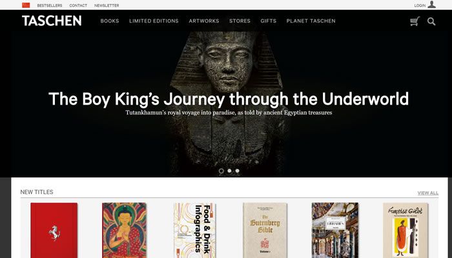Viewport: 452px width, 258px height.
Task: Open the Food & Drink Infographics book
Action: (x=195, y=230)
